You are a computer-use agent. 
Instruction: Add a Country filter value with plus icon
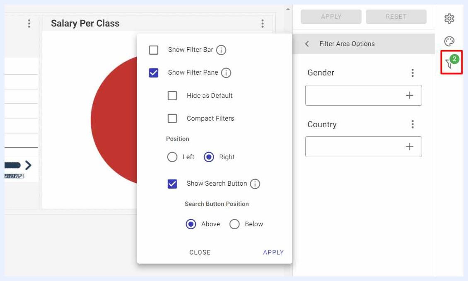click(x=410, y=147)
